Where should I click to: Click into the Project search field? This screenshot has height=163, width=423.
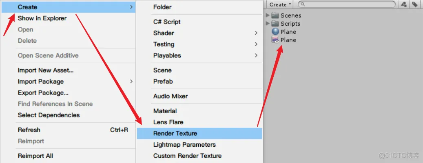click(x=346, y=4)
